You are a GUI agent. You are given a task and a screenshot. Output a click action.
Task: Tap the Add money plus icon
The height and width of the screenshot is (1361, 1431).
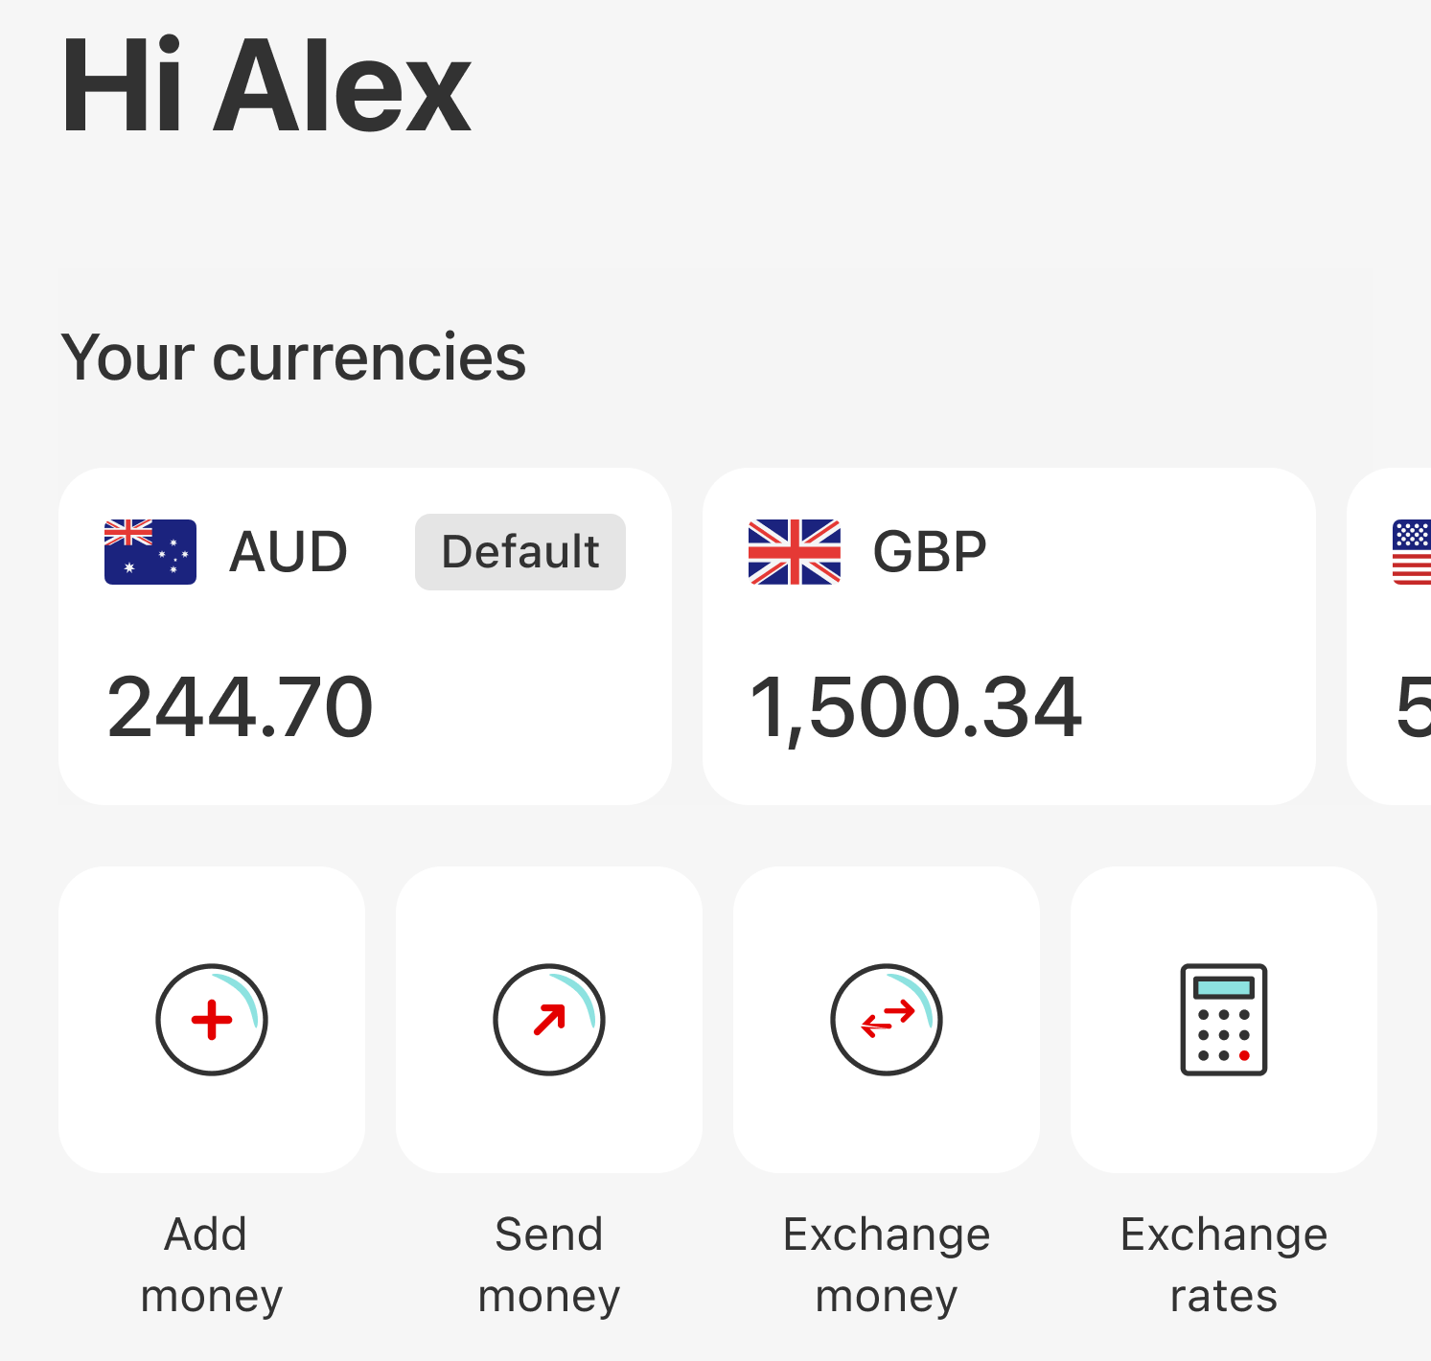point(212,1020)
